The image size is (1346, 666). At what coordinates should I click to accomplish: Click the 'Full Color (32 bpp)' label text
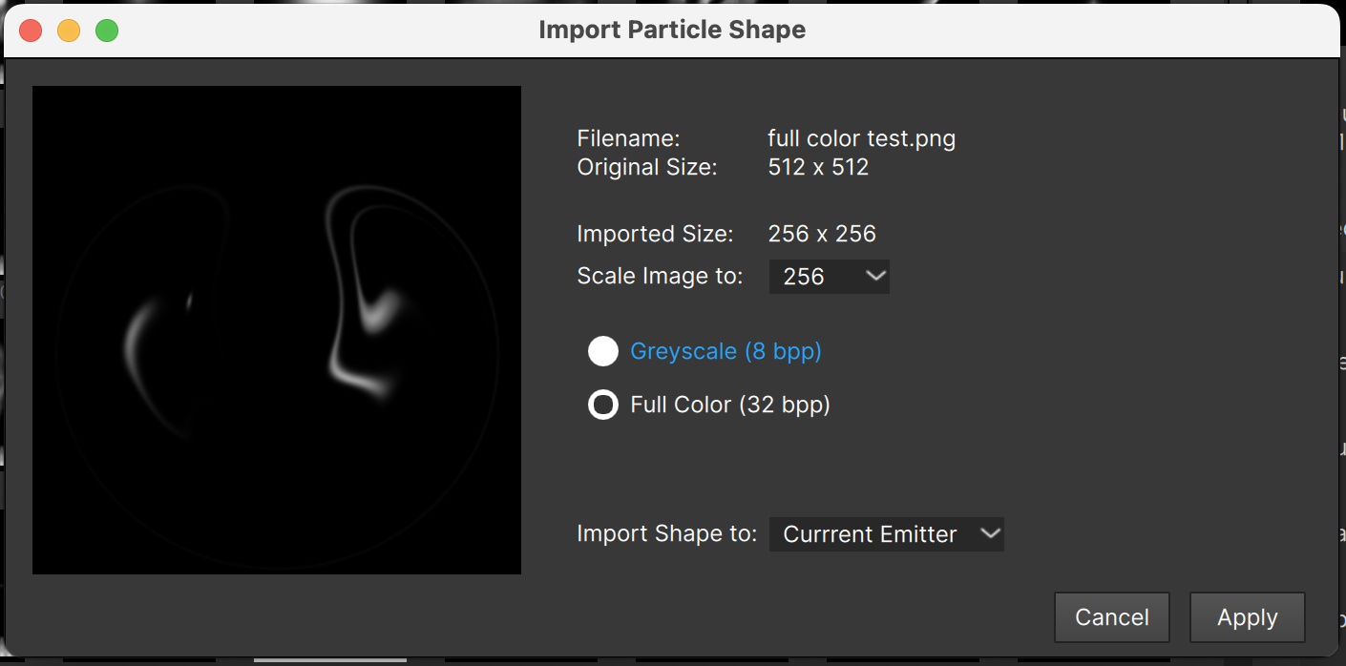point(730,405)
